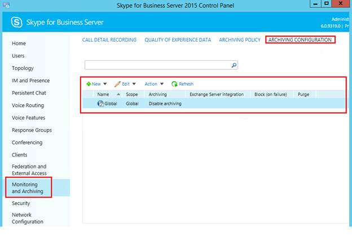
Task: Open the Action dropdown arrow
Action: 162,84
